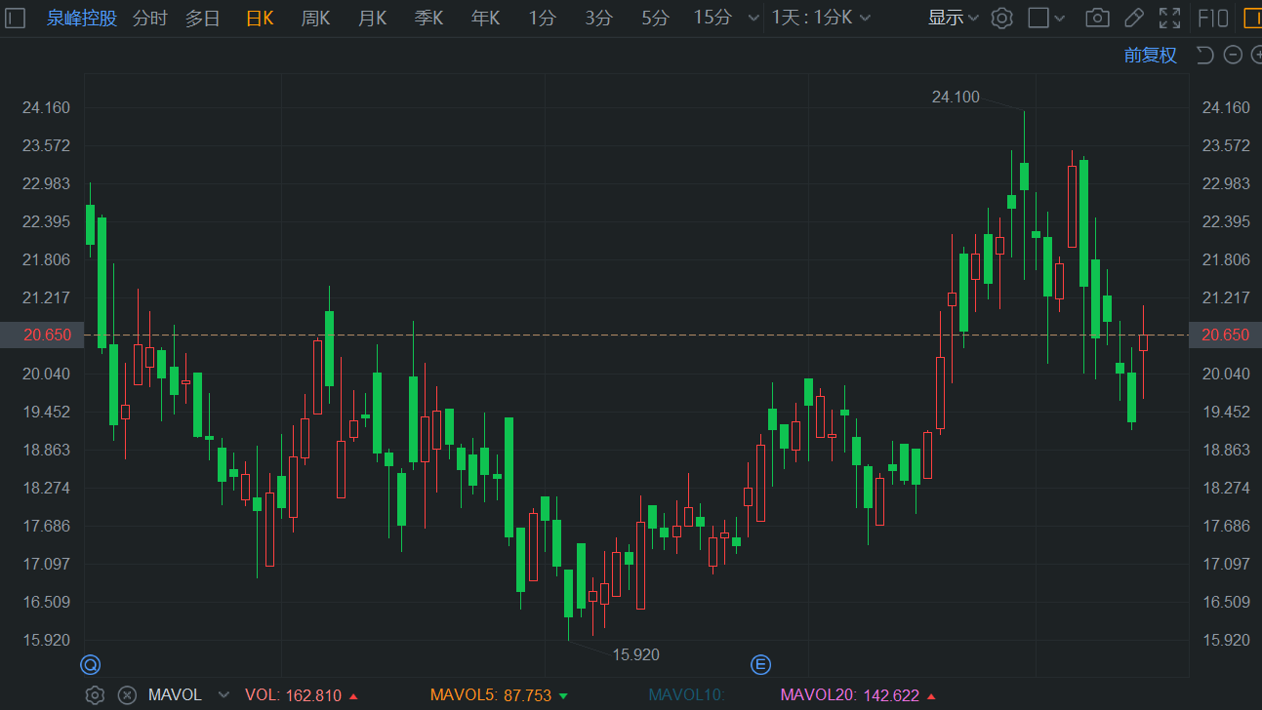
Task: Open F10 company info
Action: 1213,18
